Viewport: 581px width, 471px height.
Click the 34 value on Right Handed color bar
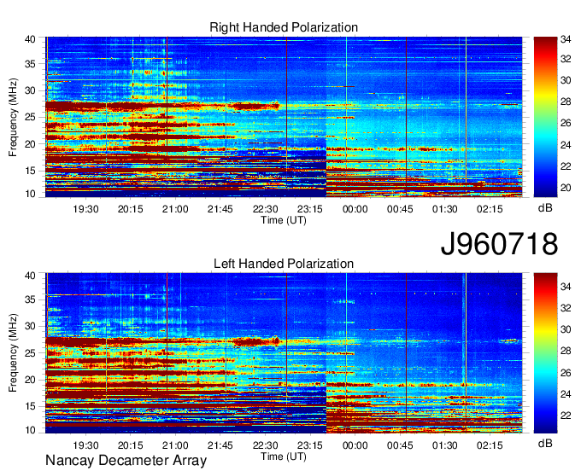pyautogui.click(x=566, y=39)
